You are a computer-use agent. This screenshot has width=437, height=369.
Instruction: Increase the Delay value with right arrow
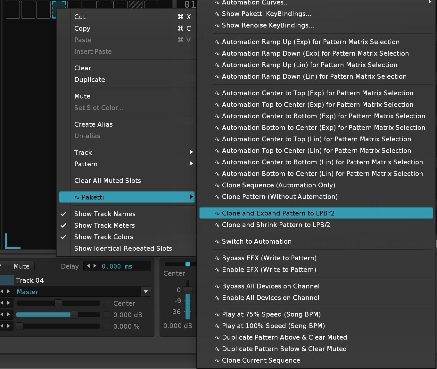click(95, 266)
